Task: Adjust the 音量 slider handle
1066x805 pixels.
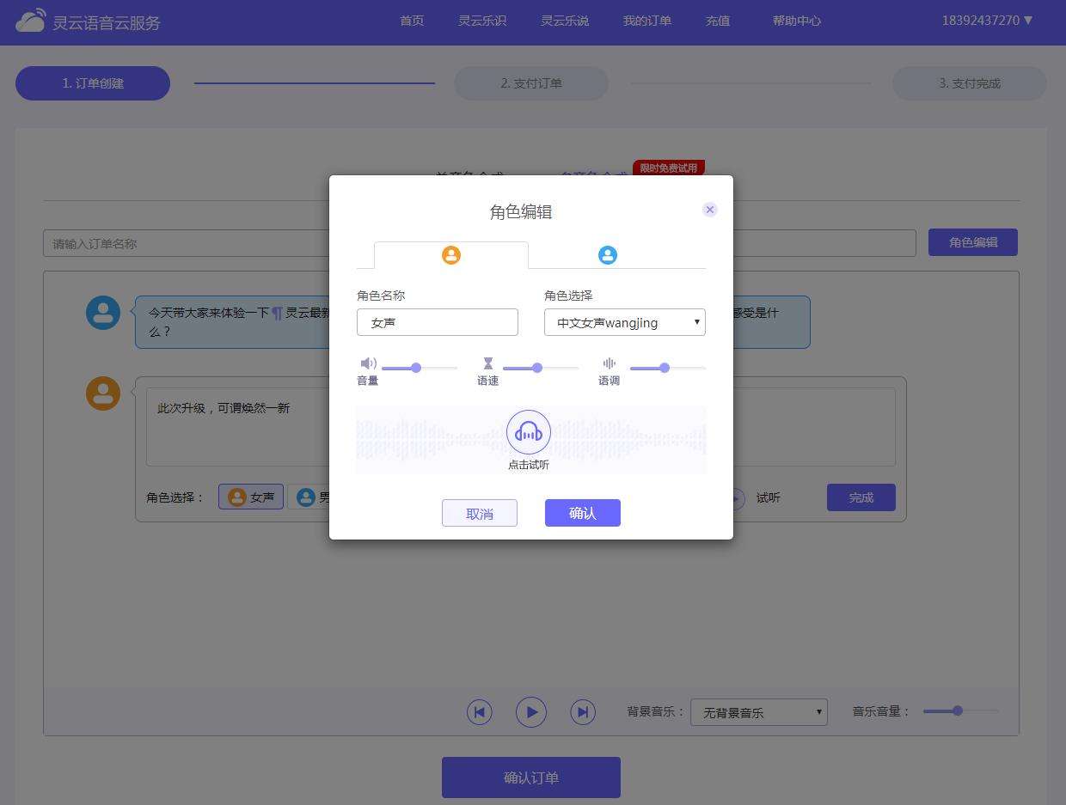Action: [416, 368]
